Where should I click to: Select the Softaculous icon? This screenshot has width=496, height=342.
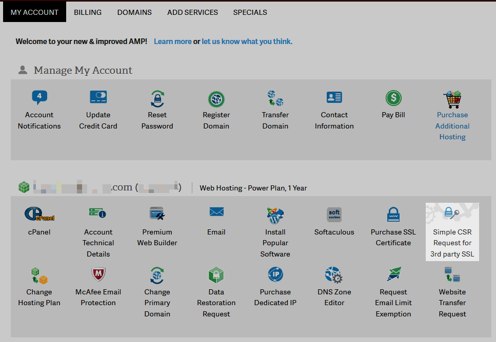[334, 215]
